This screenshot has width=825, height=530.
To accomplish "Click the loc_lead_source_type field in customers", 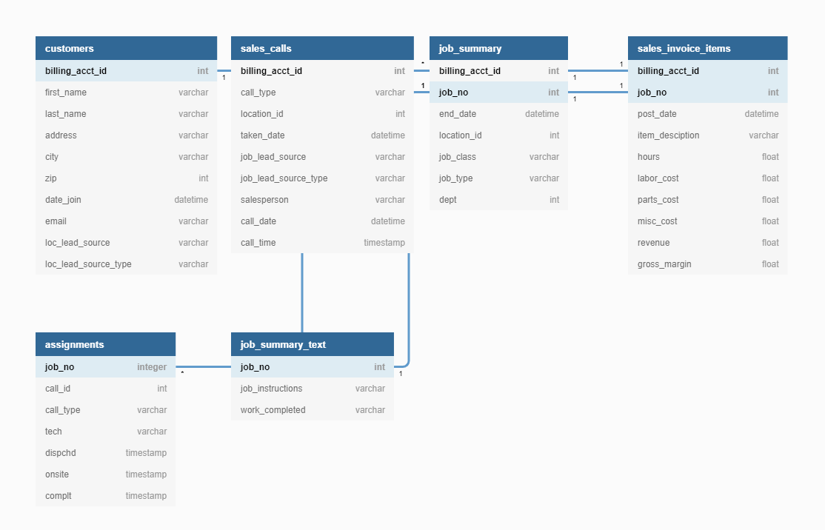I will [126, 264].
